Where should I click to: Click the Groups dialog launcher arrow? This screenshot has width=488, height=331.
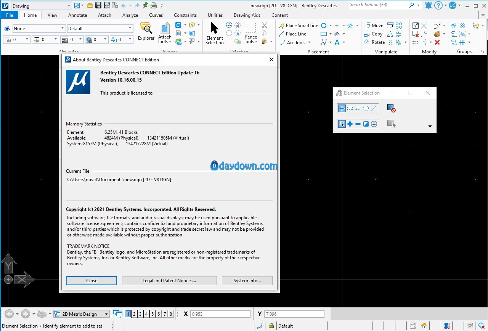coord(483,51)
